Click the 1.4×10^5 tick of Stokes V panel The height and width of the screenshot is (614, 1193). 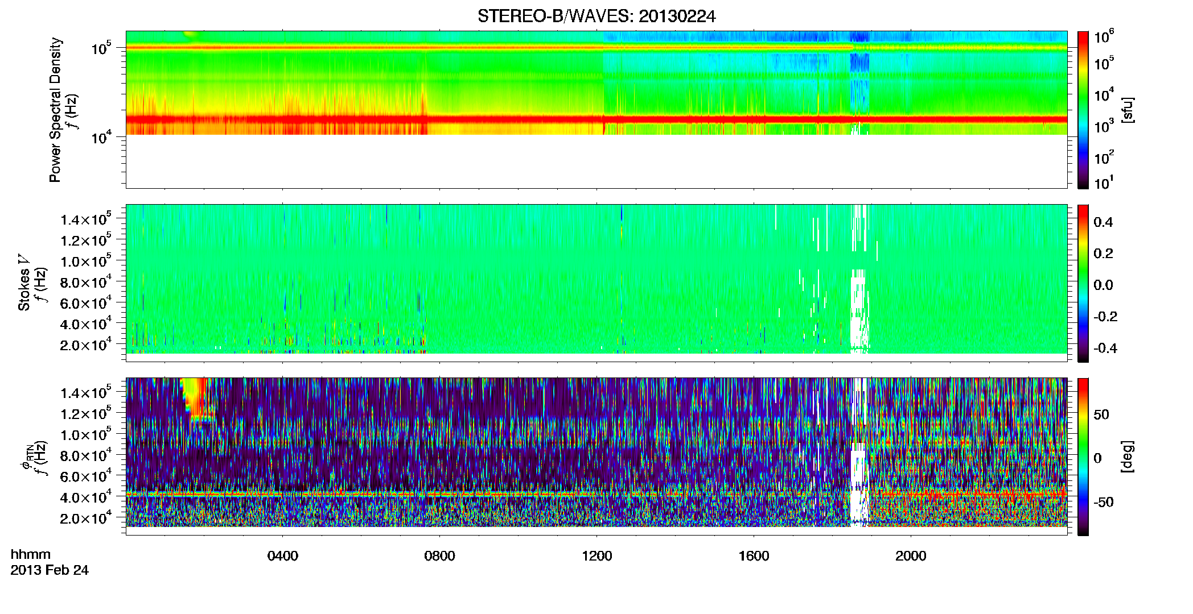click(85, 219)
